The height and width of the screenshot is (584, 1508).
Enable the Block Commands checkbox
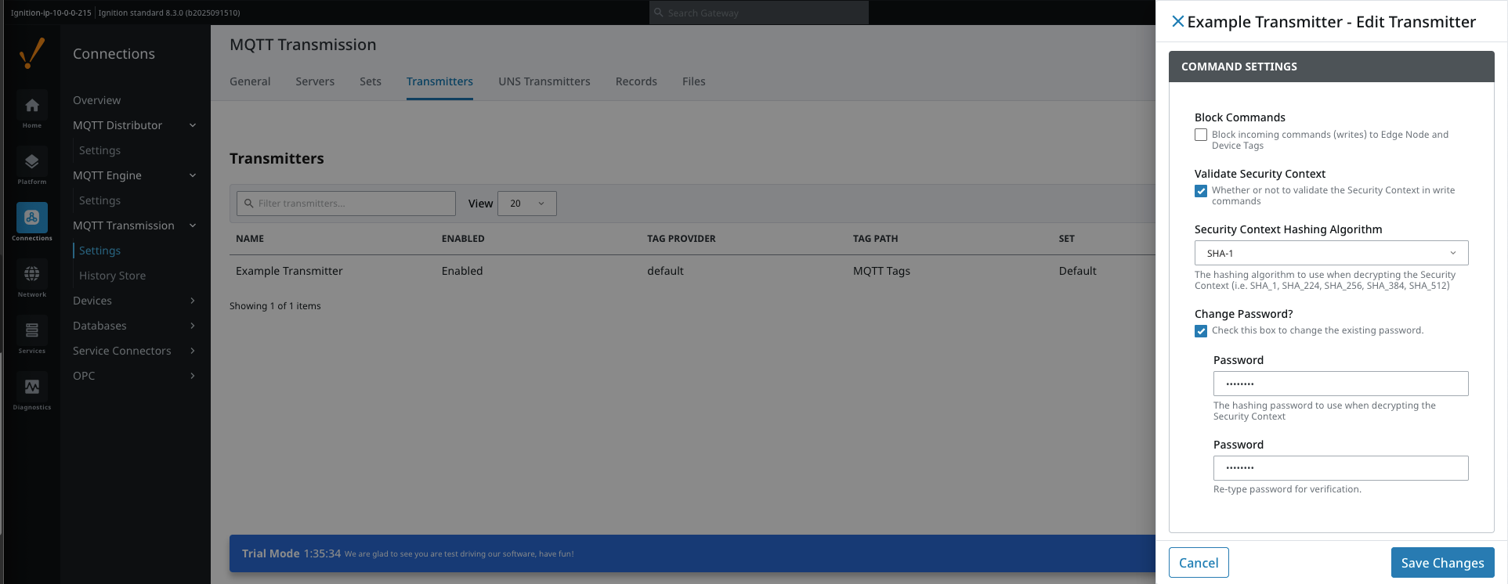point(1201,135)
